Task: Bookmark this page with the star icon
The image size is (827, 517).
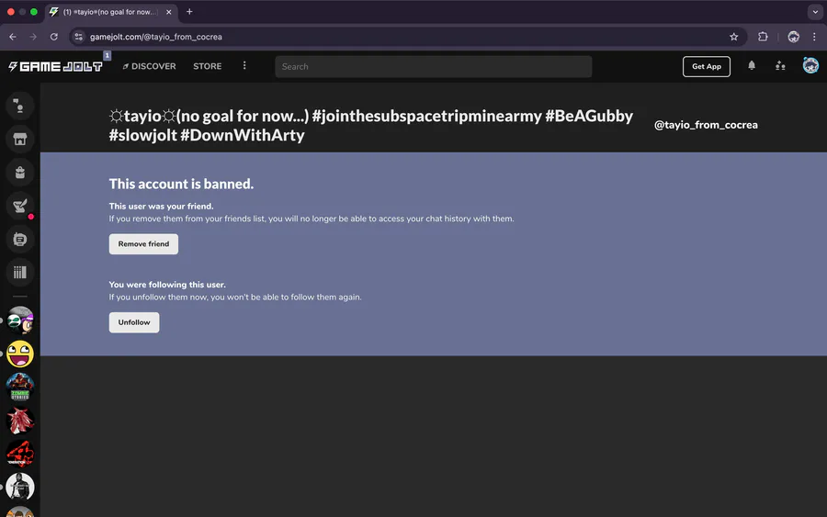Action: pyautogui.click(x=733, y=37)
